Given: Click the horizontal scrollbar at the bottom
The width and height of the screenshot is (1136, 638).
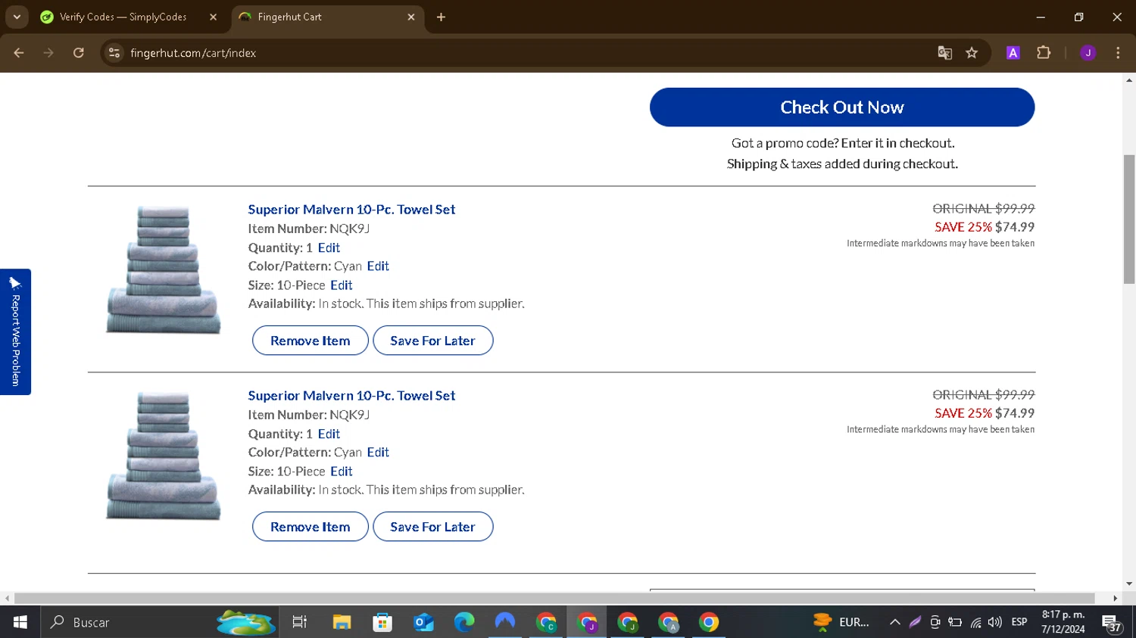Looking at the screenshot, I should click(x=554, y=598).
